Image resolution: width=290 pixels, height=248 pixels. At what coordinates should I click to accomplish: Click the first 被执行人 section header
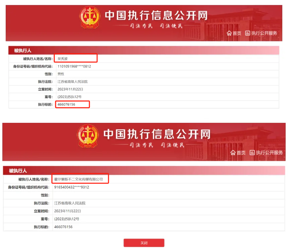(144, 50)
